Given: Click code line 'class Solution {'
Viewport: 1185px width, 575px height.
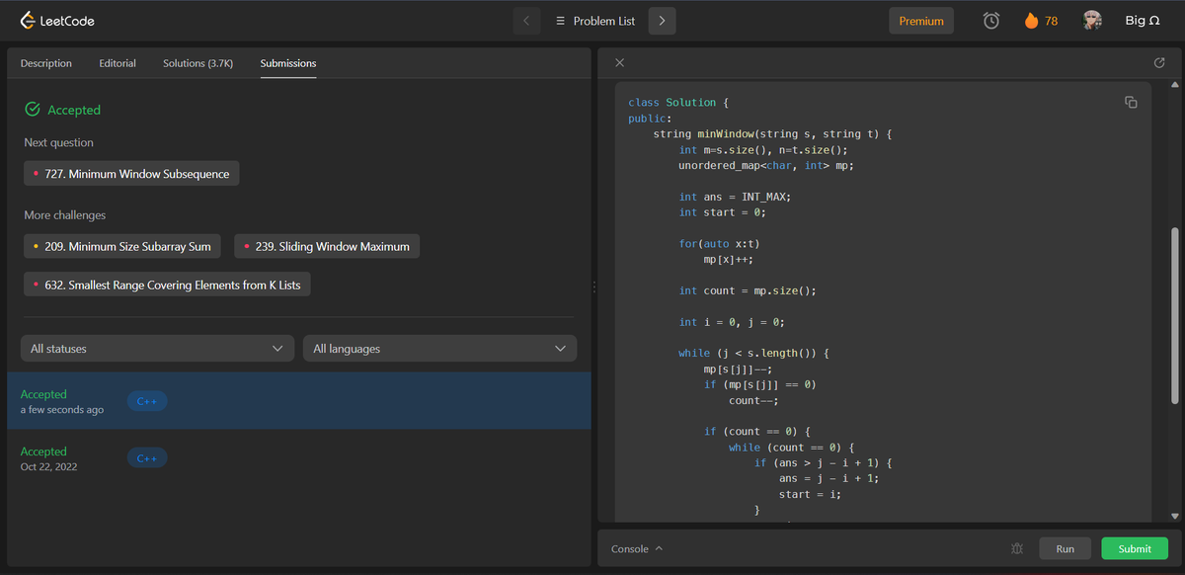Looking at the screenshot, I should [x=678, y=103].
